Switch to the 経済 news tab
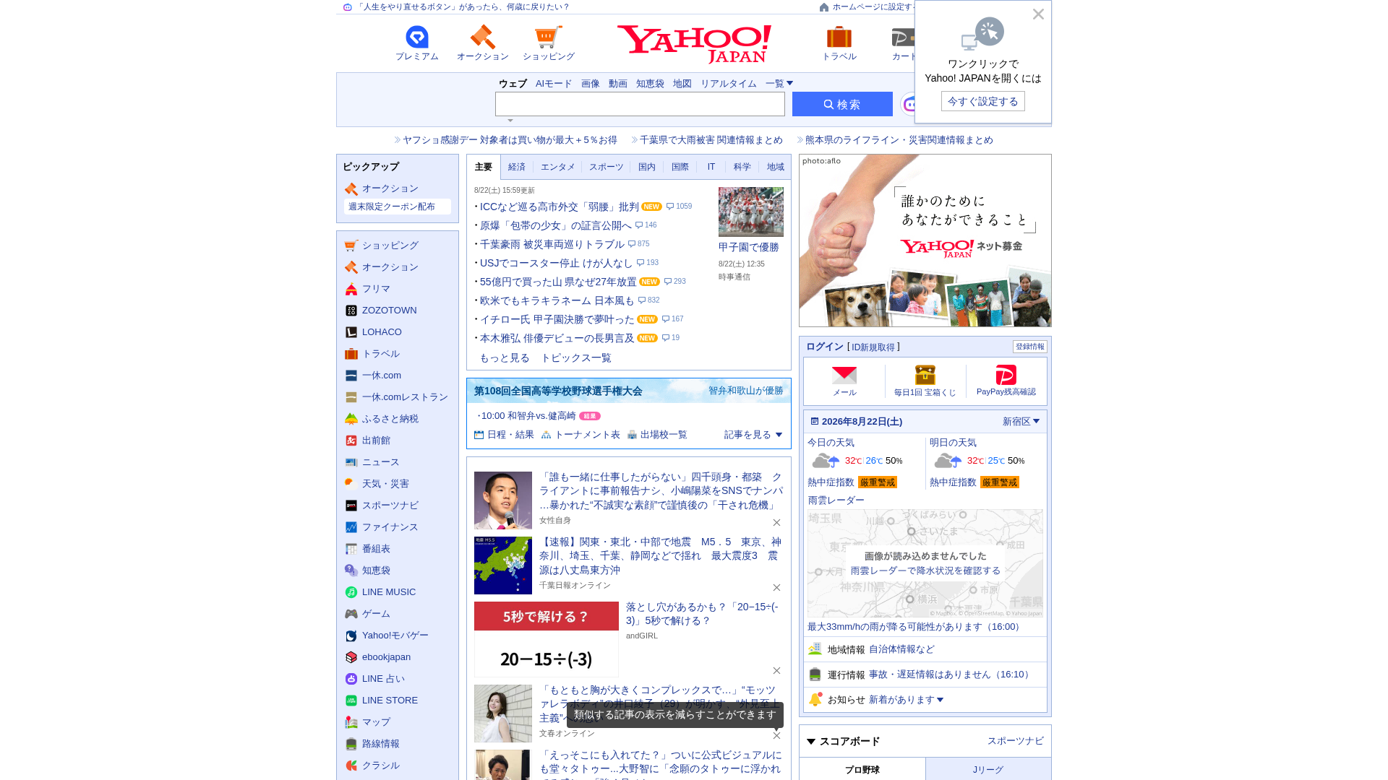 coord(517,167)
